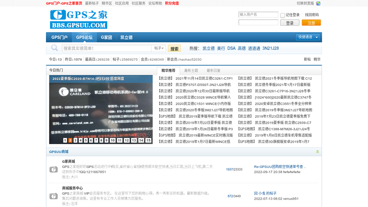Image resolution: width=368 pixels, height=207 pixels.
Task: Focus the password input field
Action: click(x=258, y=23)
